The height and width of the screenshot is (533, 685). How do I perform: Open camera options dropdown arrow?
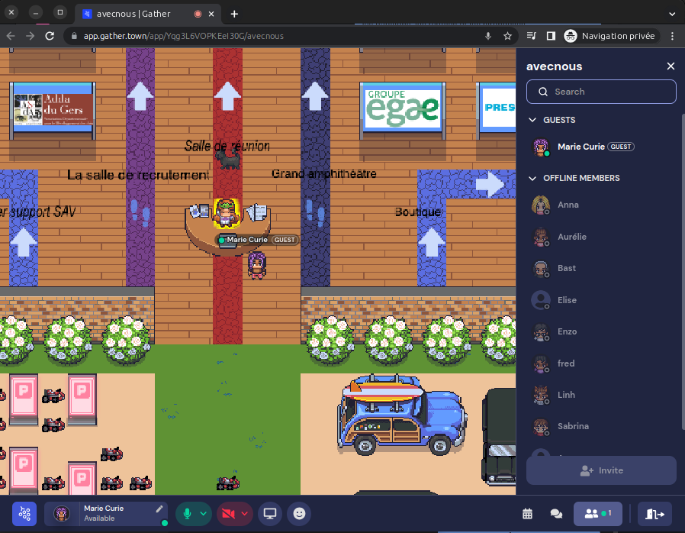[x=245, y=514]
